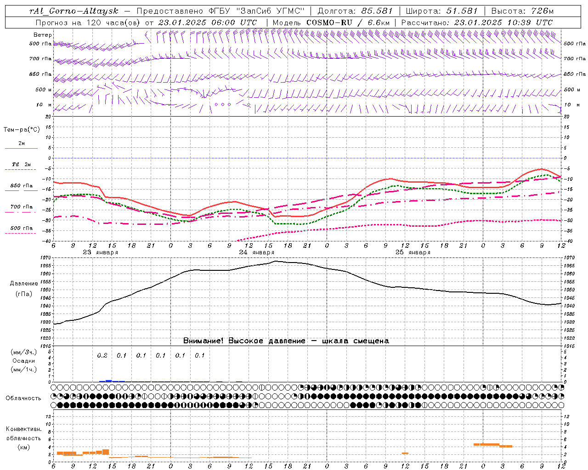Click the (мм/1ч.) precipitation unit label
The image size is (588, 470).
[24, 369]
